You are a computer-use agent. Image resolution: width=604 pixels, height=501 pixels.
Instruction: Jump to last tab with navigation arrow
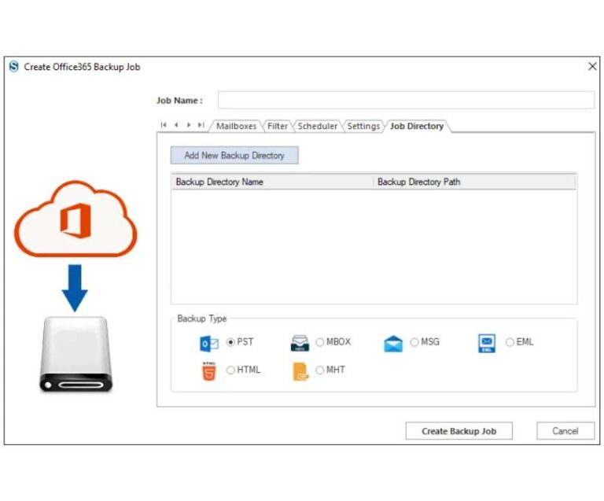[x=201, y=125]
